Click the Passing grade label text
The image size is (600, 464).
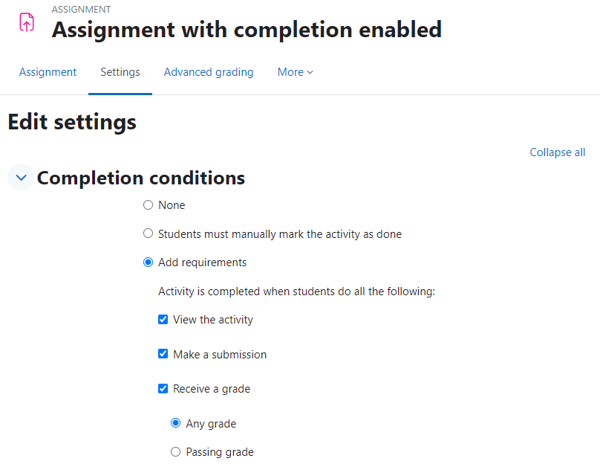pos(220,452)
